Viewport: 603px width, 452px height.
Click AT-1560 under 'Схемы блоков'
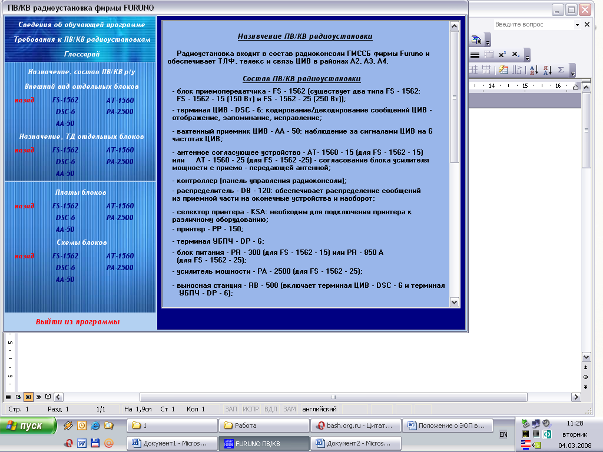[x=120, y=256]
